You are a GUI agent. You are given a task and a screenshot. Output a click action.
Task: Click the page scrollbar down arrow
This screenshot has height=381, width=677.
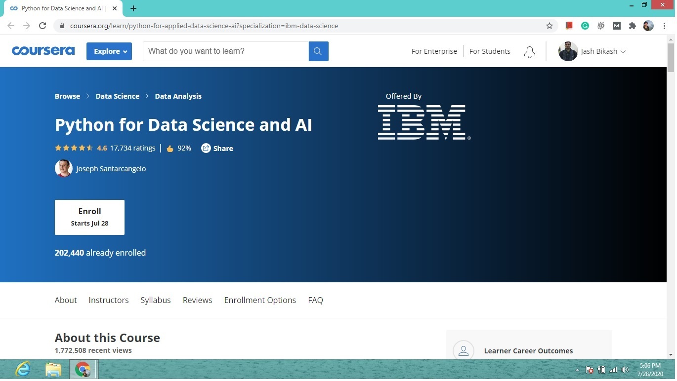pyautogui.click(x=671, y=354)
